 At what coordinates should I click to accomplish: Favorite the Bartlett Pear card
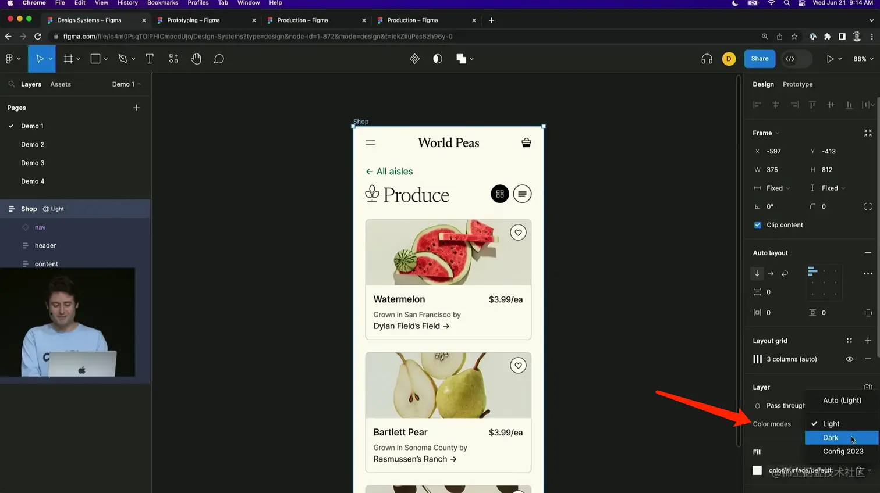(518, 366)
